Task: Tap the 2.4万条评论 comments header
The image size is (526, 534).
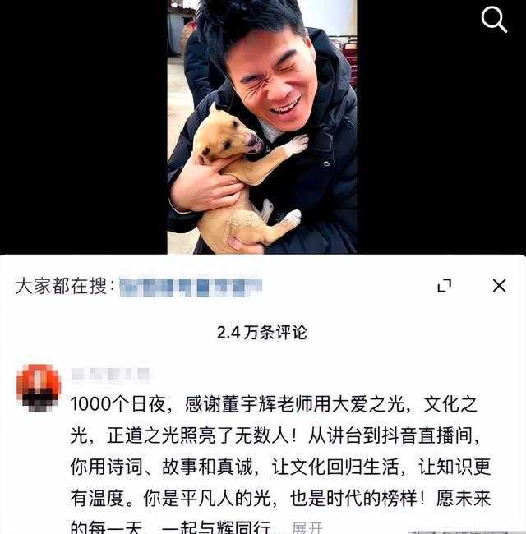Action: (x=262, y=333)
